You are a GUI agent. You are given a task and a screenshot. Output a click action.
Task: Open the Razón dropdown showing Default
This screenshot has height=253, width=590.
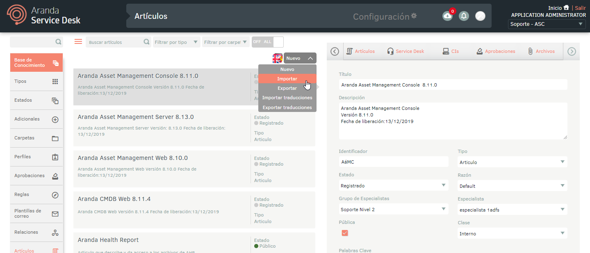(x=513, y=186)
